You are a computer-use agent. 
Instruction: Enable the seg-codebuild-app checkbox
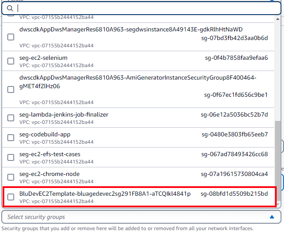11,138
